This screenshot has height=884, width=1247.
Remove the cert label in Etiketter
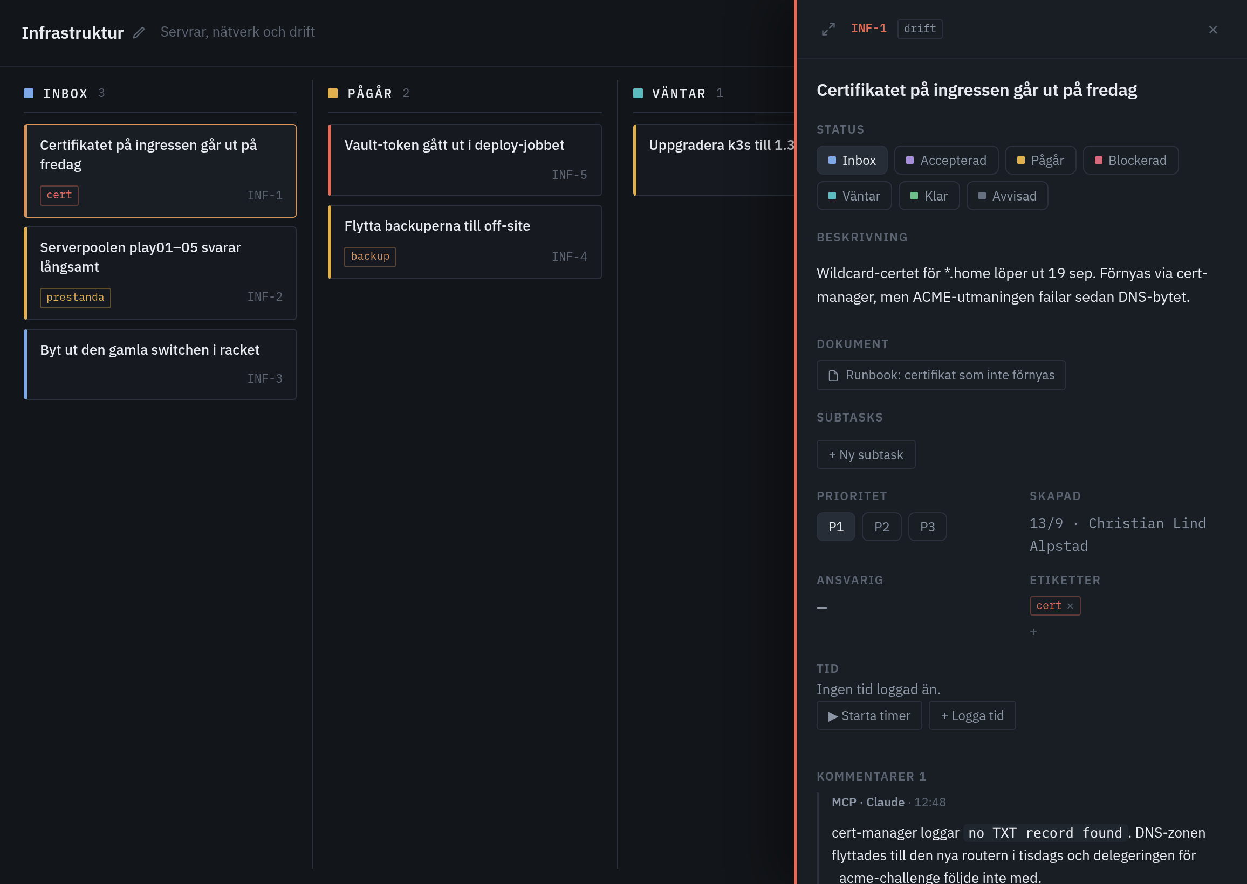(x=1070, y=606)
